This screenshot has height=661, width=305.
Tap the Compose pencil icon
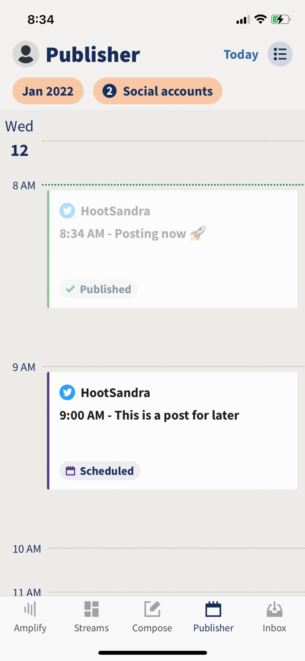click(152, 609)
